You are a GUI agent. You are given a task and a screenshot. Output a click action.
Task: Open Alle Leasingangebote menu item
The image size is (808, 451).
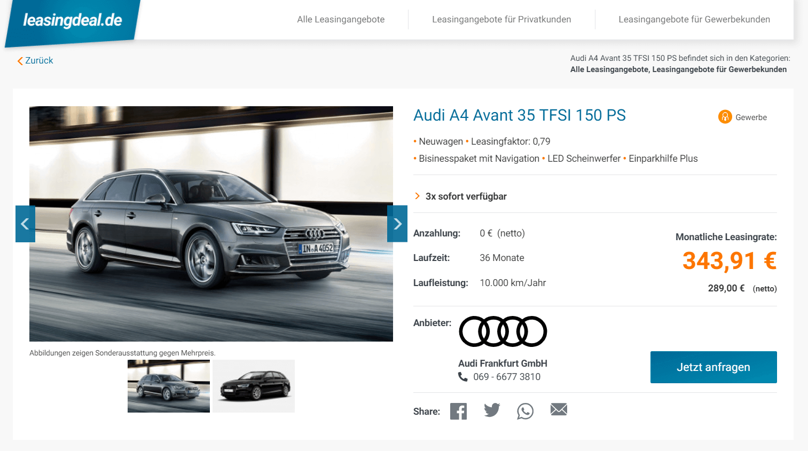coord(341,19)
